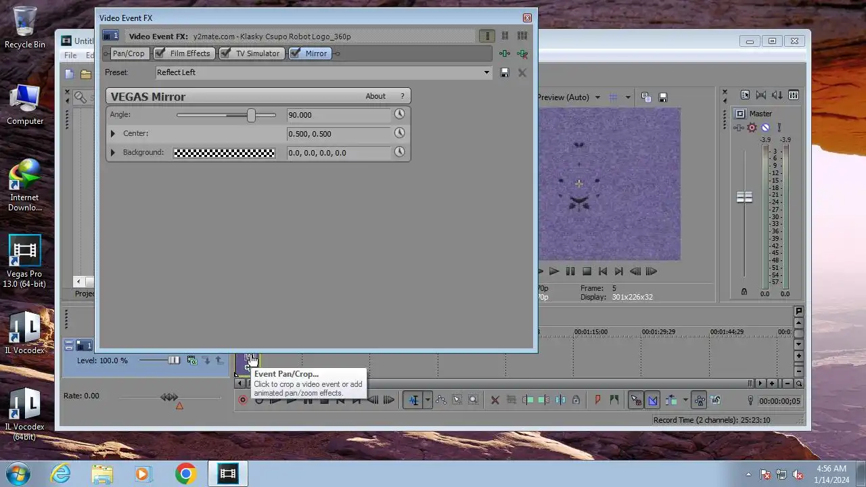Open mixer properties icon beside Master
Image resolution: width=866 pixels, height=487 pixels.
pyautogui.click(x=745, y=95)
